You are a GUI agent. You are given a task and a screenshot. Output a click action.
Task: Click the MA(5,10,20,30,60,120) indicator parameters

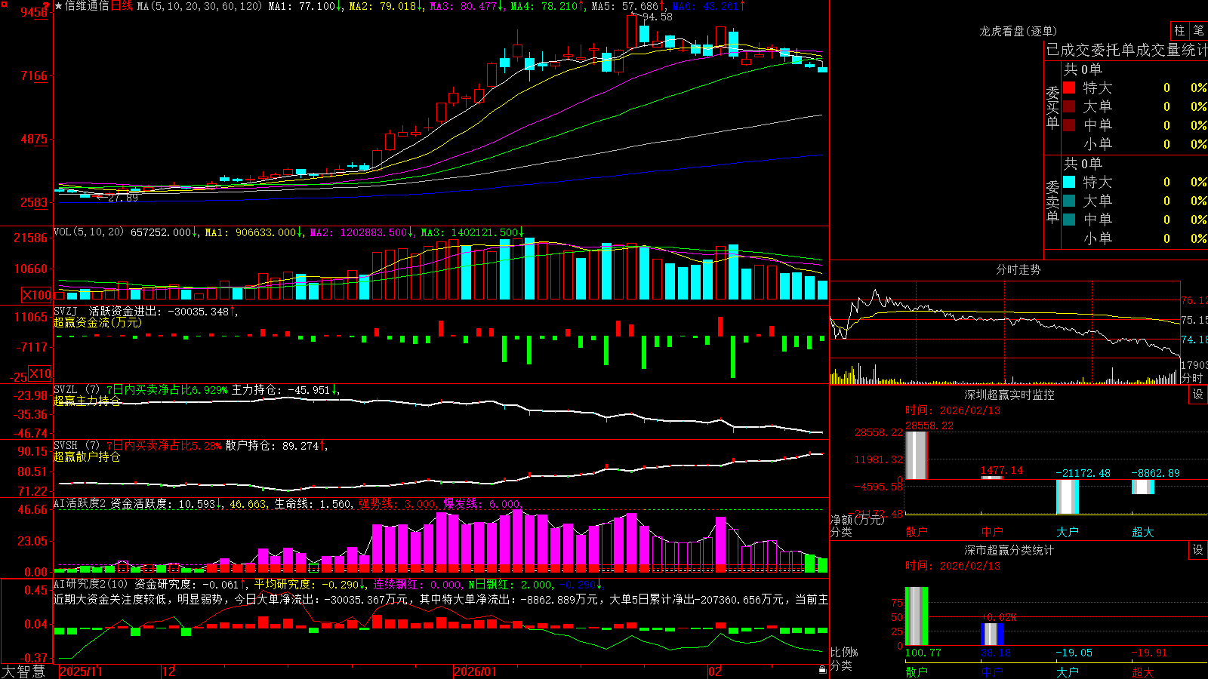click(x=199, y=6)
